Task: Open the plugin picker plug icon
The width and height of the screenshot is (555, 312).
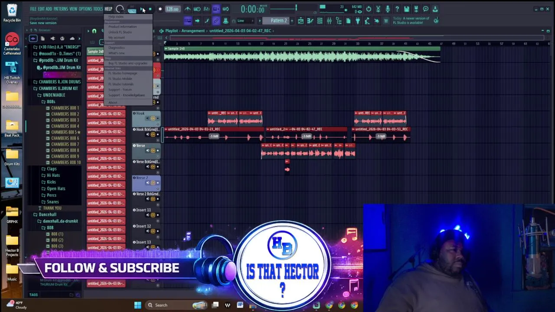Action: click(358, 21)
